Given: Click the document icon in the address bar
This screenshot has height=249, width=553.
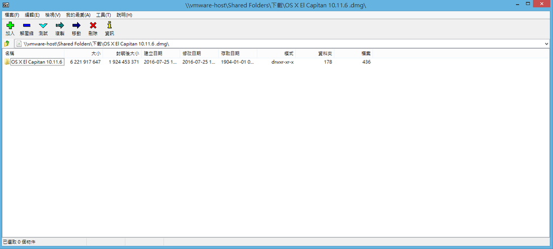Looking at the screenshot, I should click(x=19, y=44).
